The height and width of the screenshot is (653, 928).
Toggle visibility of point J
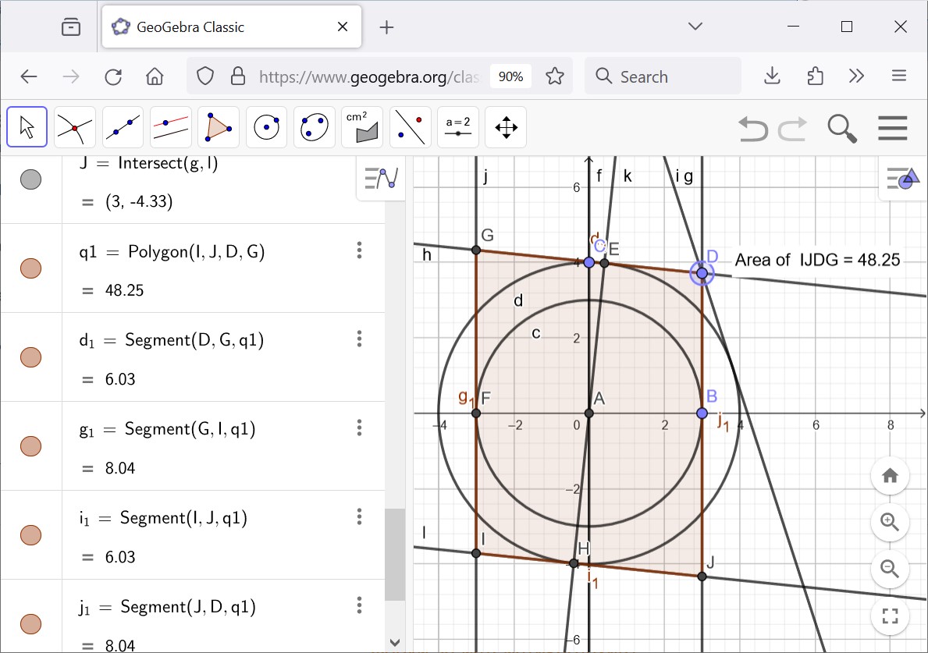[30, 179]
